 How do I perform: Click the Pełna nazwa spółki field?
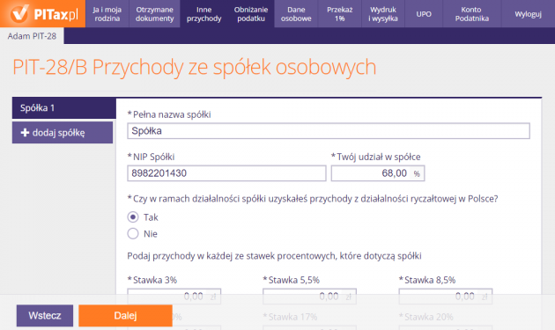pyautogui.click(x=329, y=131)
